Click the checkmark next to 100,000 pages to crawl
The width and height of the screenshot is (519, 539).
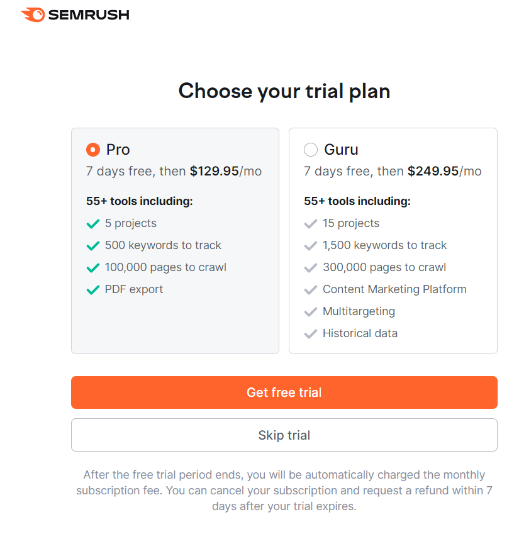tap(93, 268)
